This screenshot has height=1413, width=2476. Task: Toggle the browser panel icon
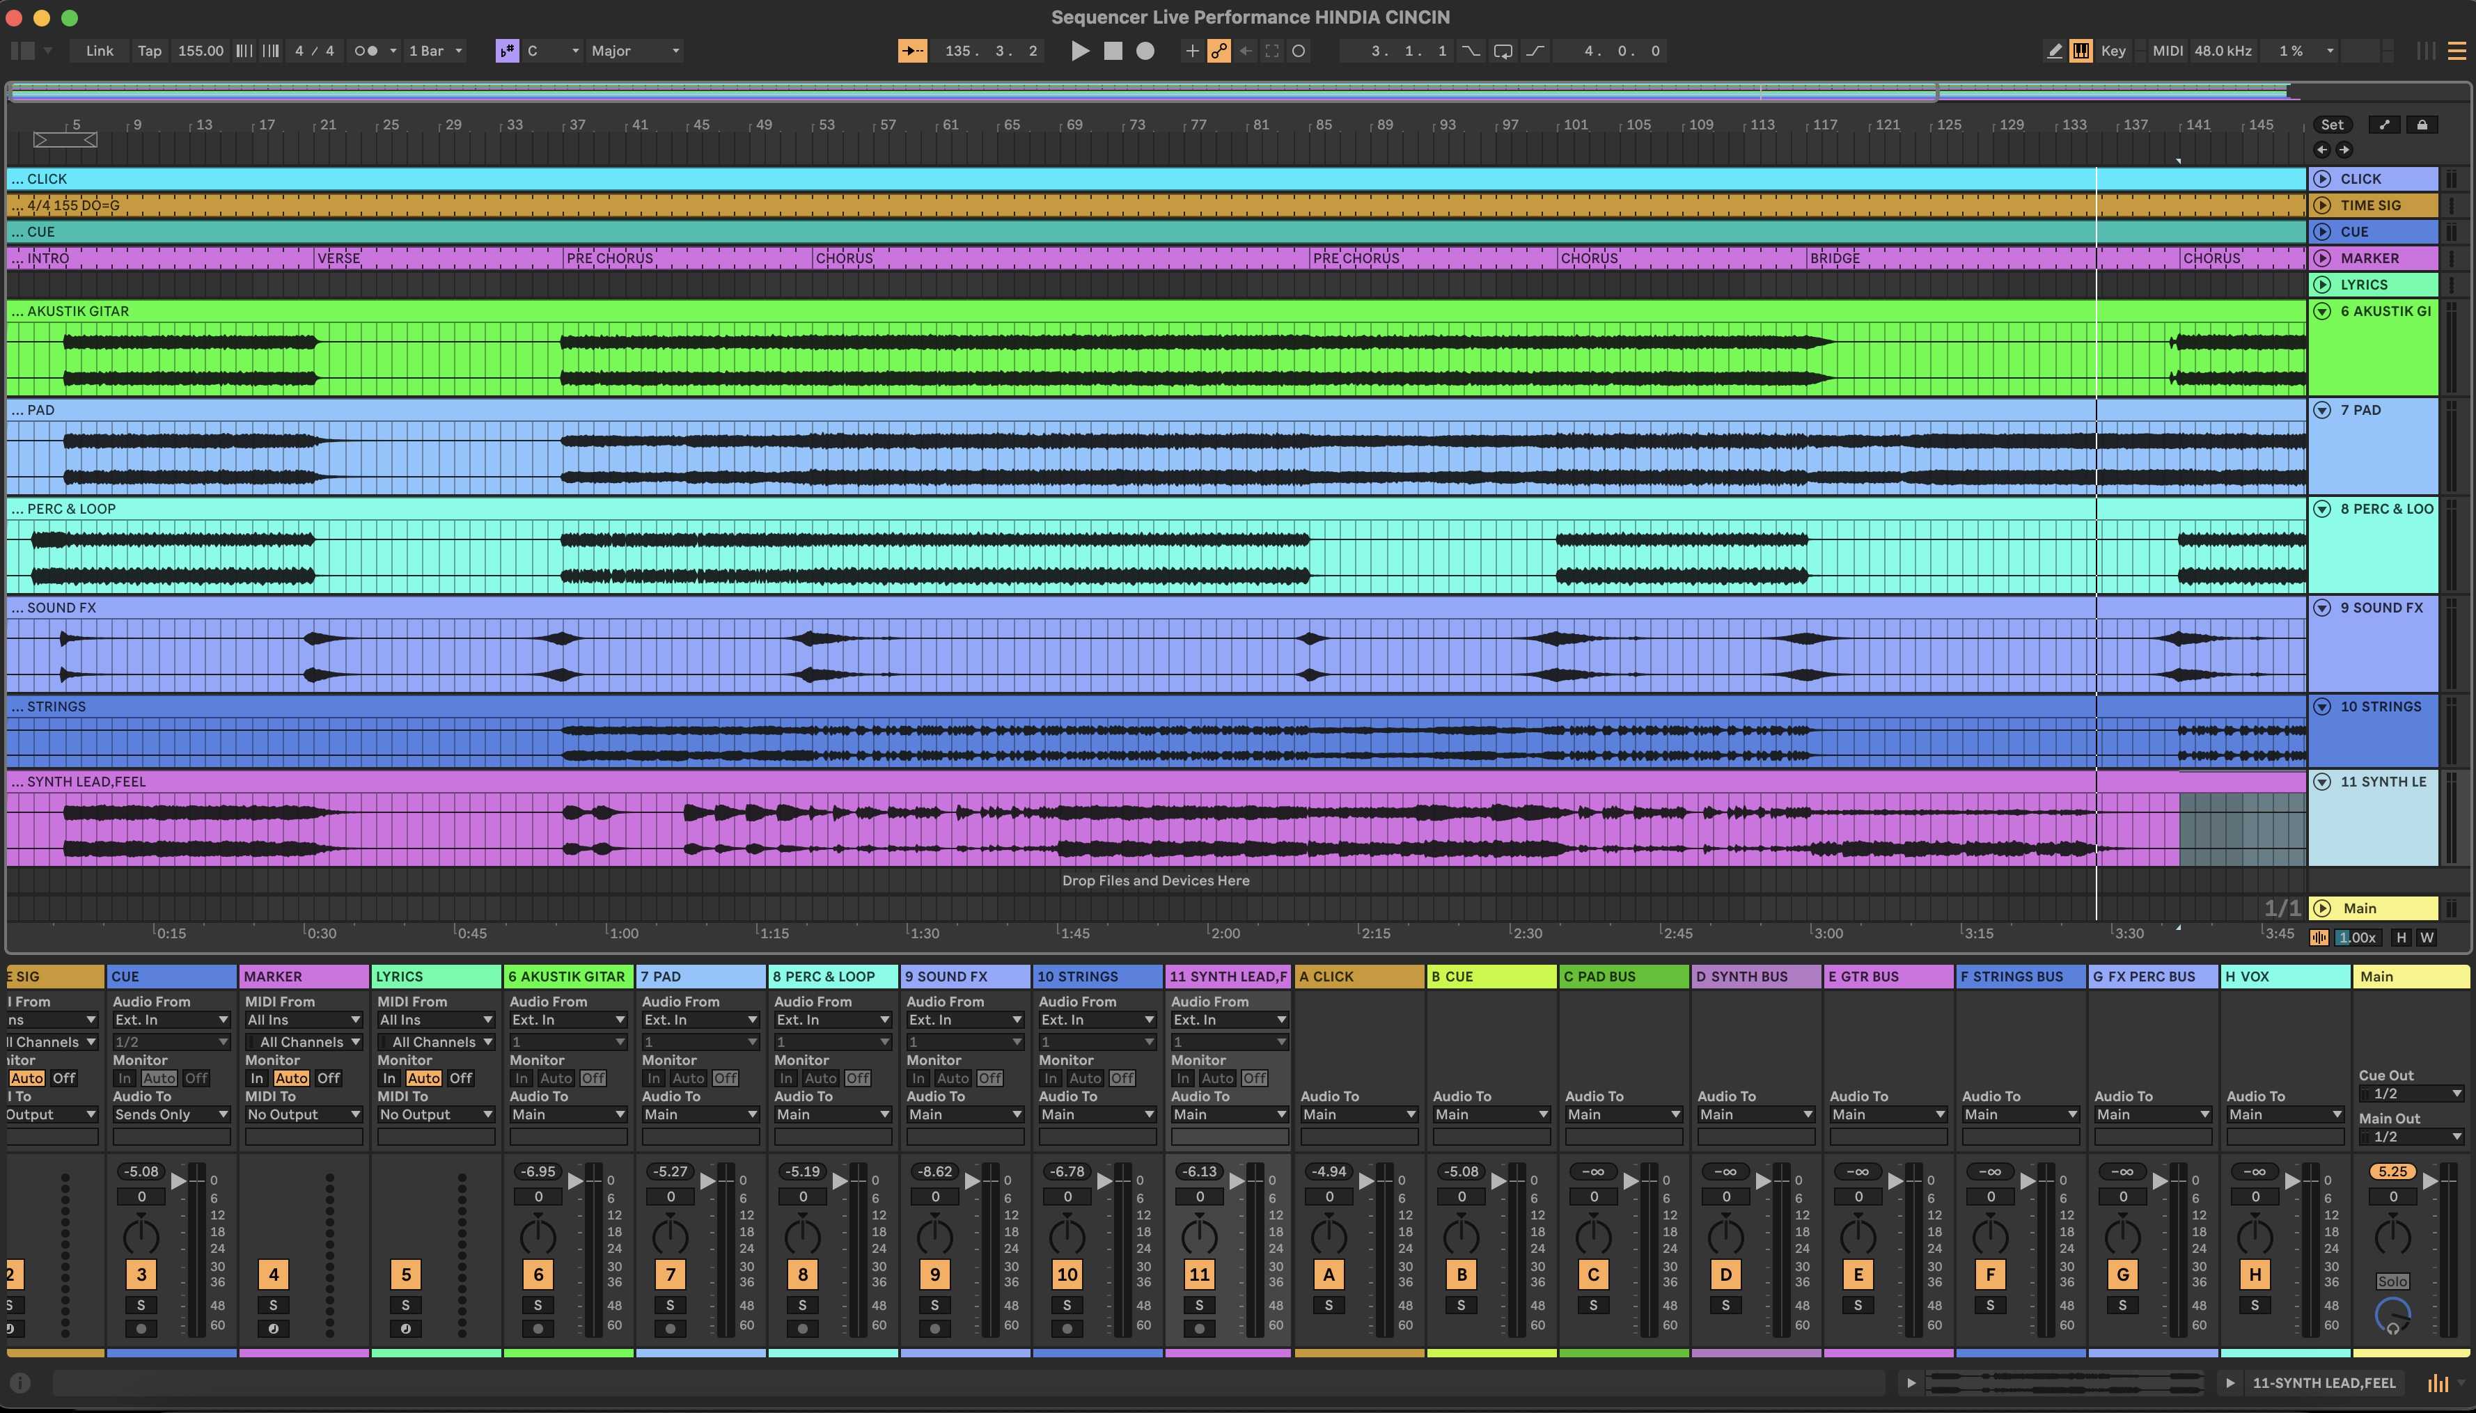coord(23,50)
